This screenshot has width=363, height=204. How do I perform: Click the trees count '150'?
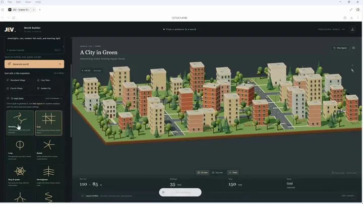pyautogui.click(x=232, y=184)
